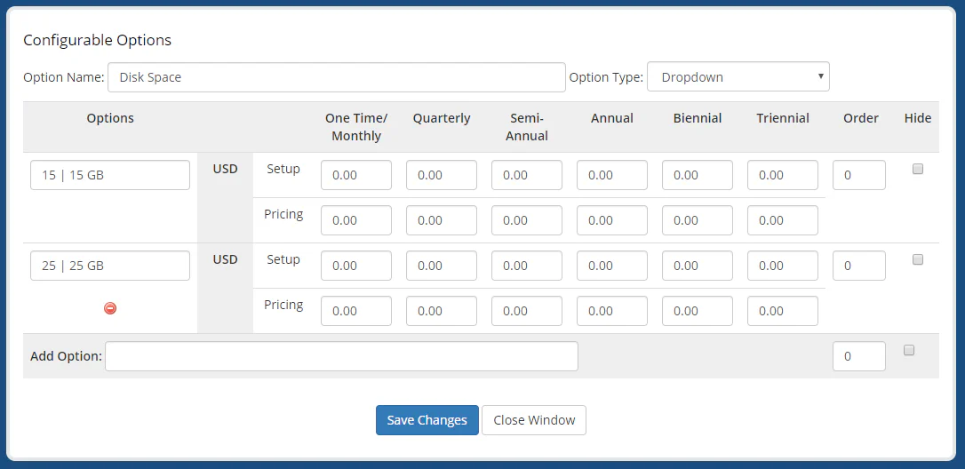Click 25 GB Pricing Triennial field
The image size is (965, 469).
783,311
